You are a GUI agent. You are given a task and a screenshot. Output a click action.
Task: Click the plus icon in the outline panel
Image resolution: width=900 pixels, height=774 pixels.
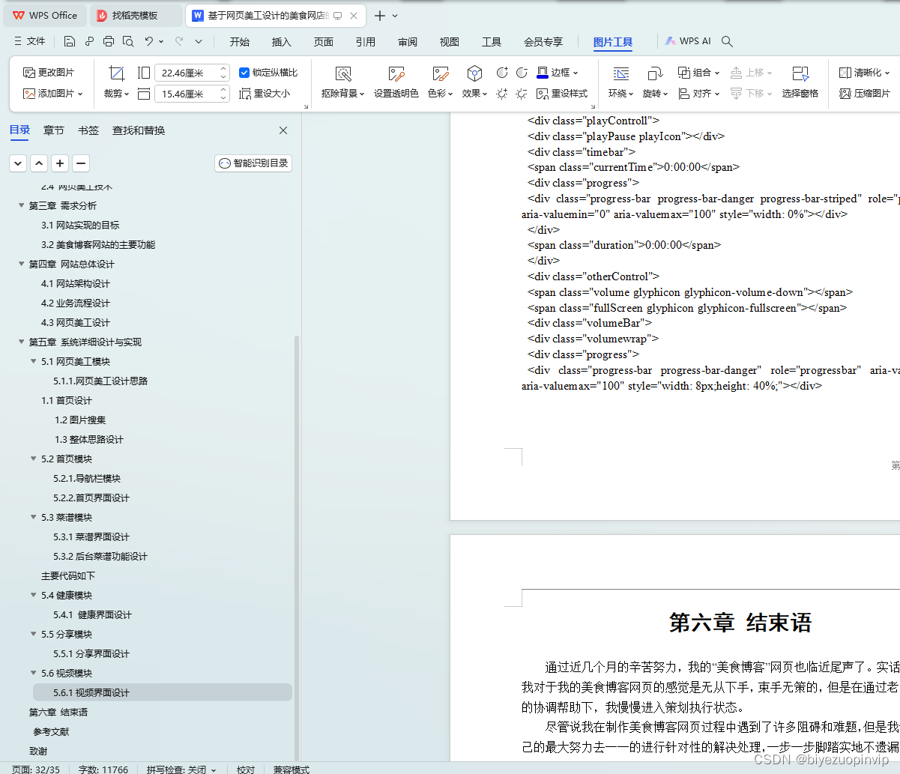pos(60,163)
